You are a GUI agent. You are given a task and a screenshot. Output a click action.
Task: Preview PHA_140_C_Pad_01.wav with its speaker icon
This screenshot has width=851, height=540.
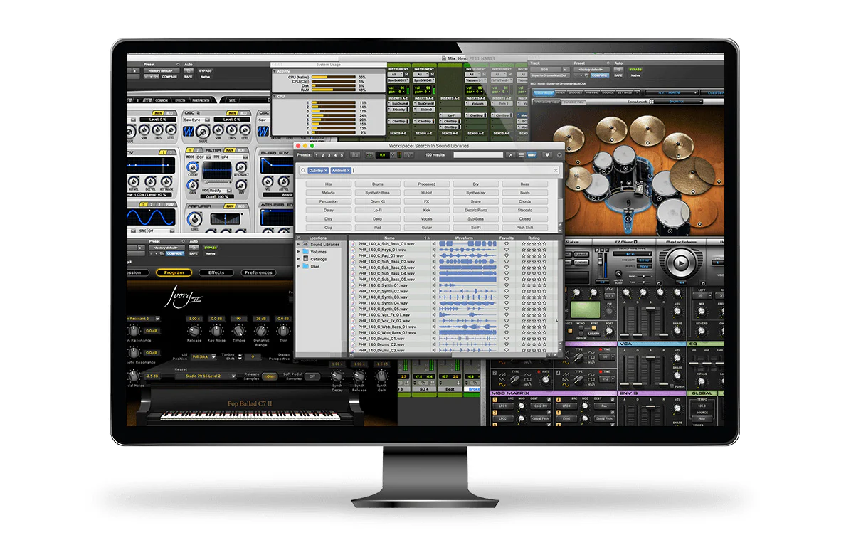pyautogui.click(x=434, y=255)
